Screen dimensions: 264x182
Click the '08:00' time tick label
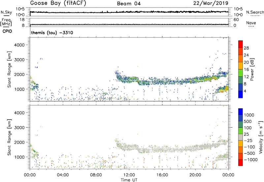(x=96, y=175)
